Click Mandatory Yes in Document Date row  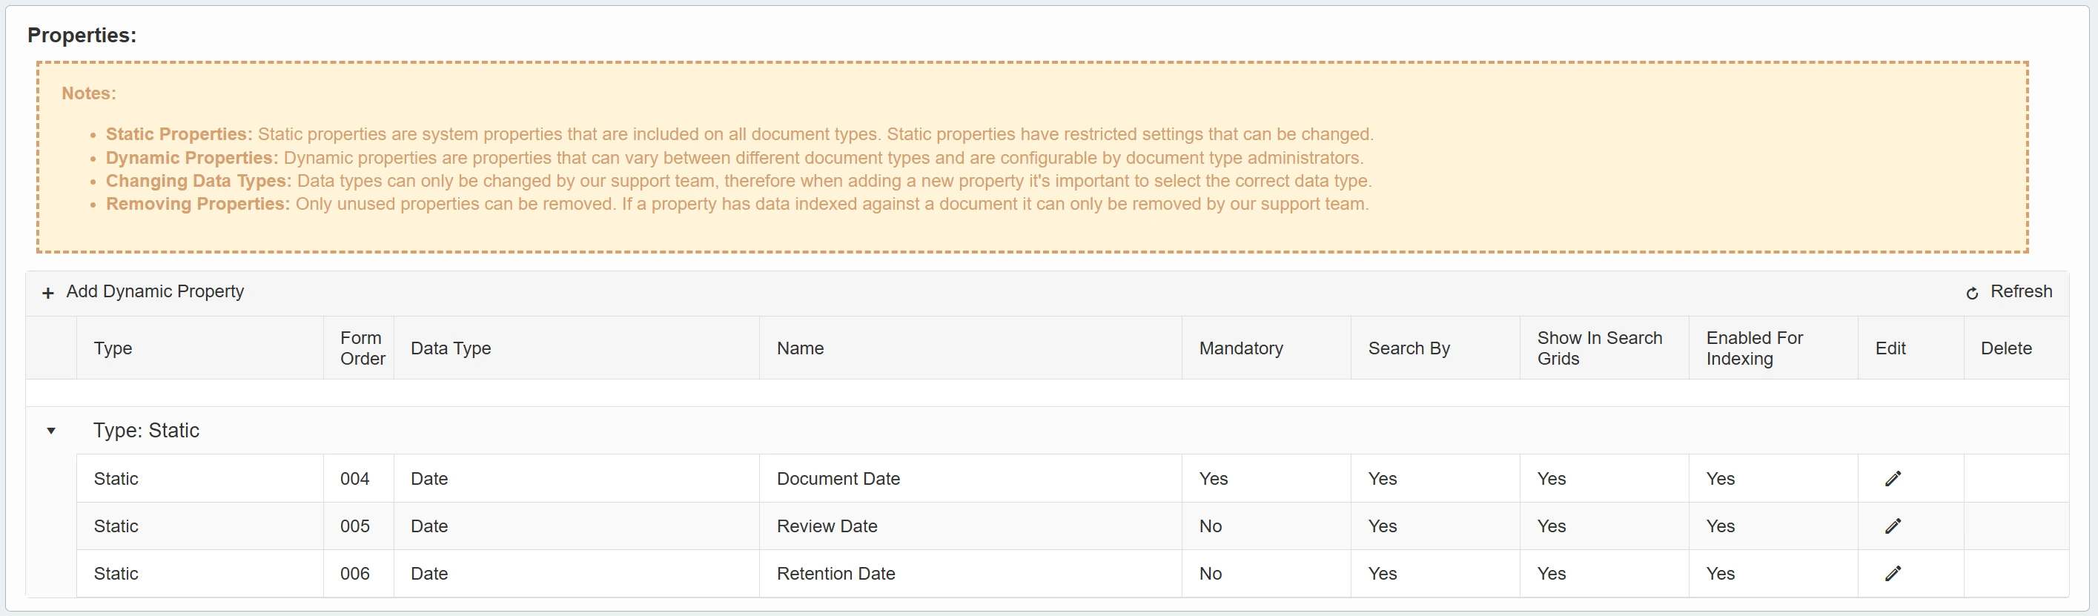click(1266, 478)
